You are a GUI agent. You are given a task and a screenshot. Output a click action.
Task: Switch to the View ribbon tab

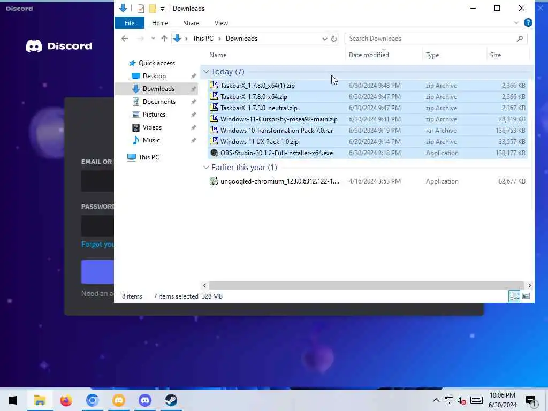click(x=221, y=23)
